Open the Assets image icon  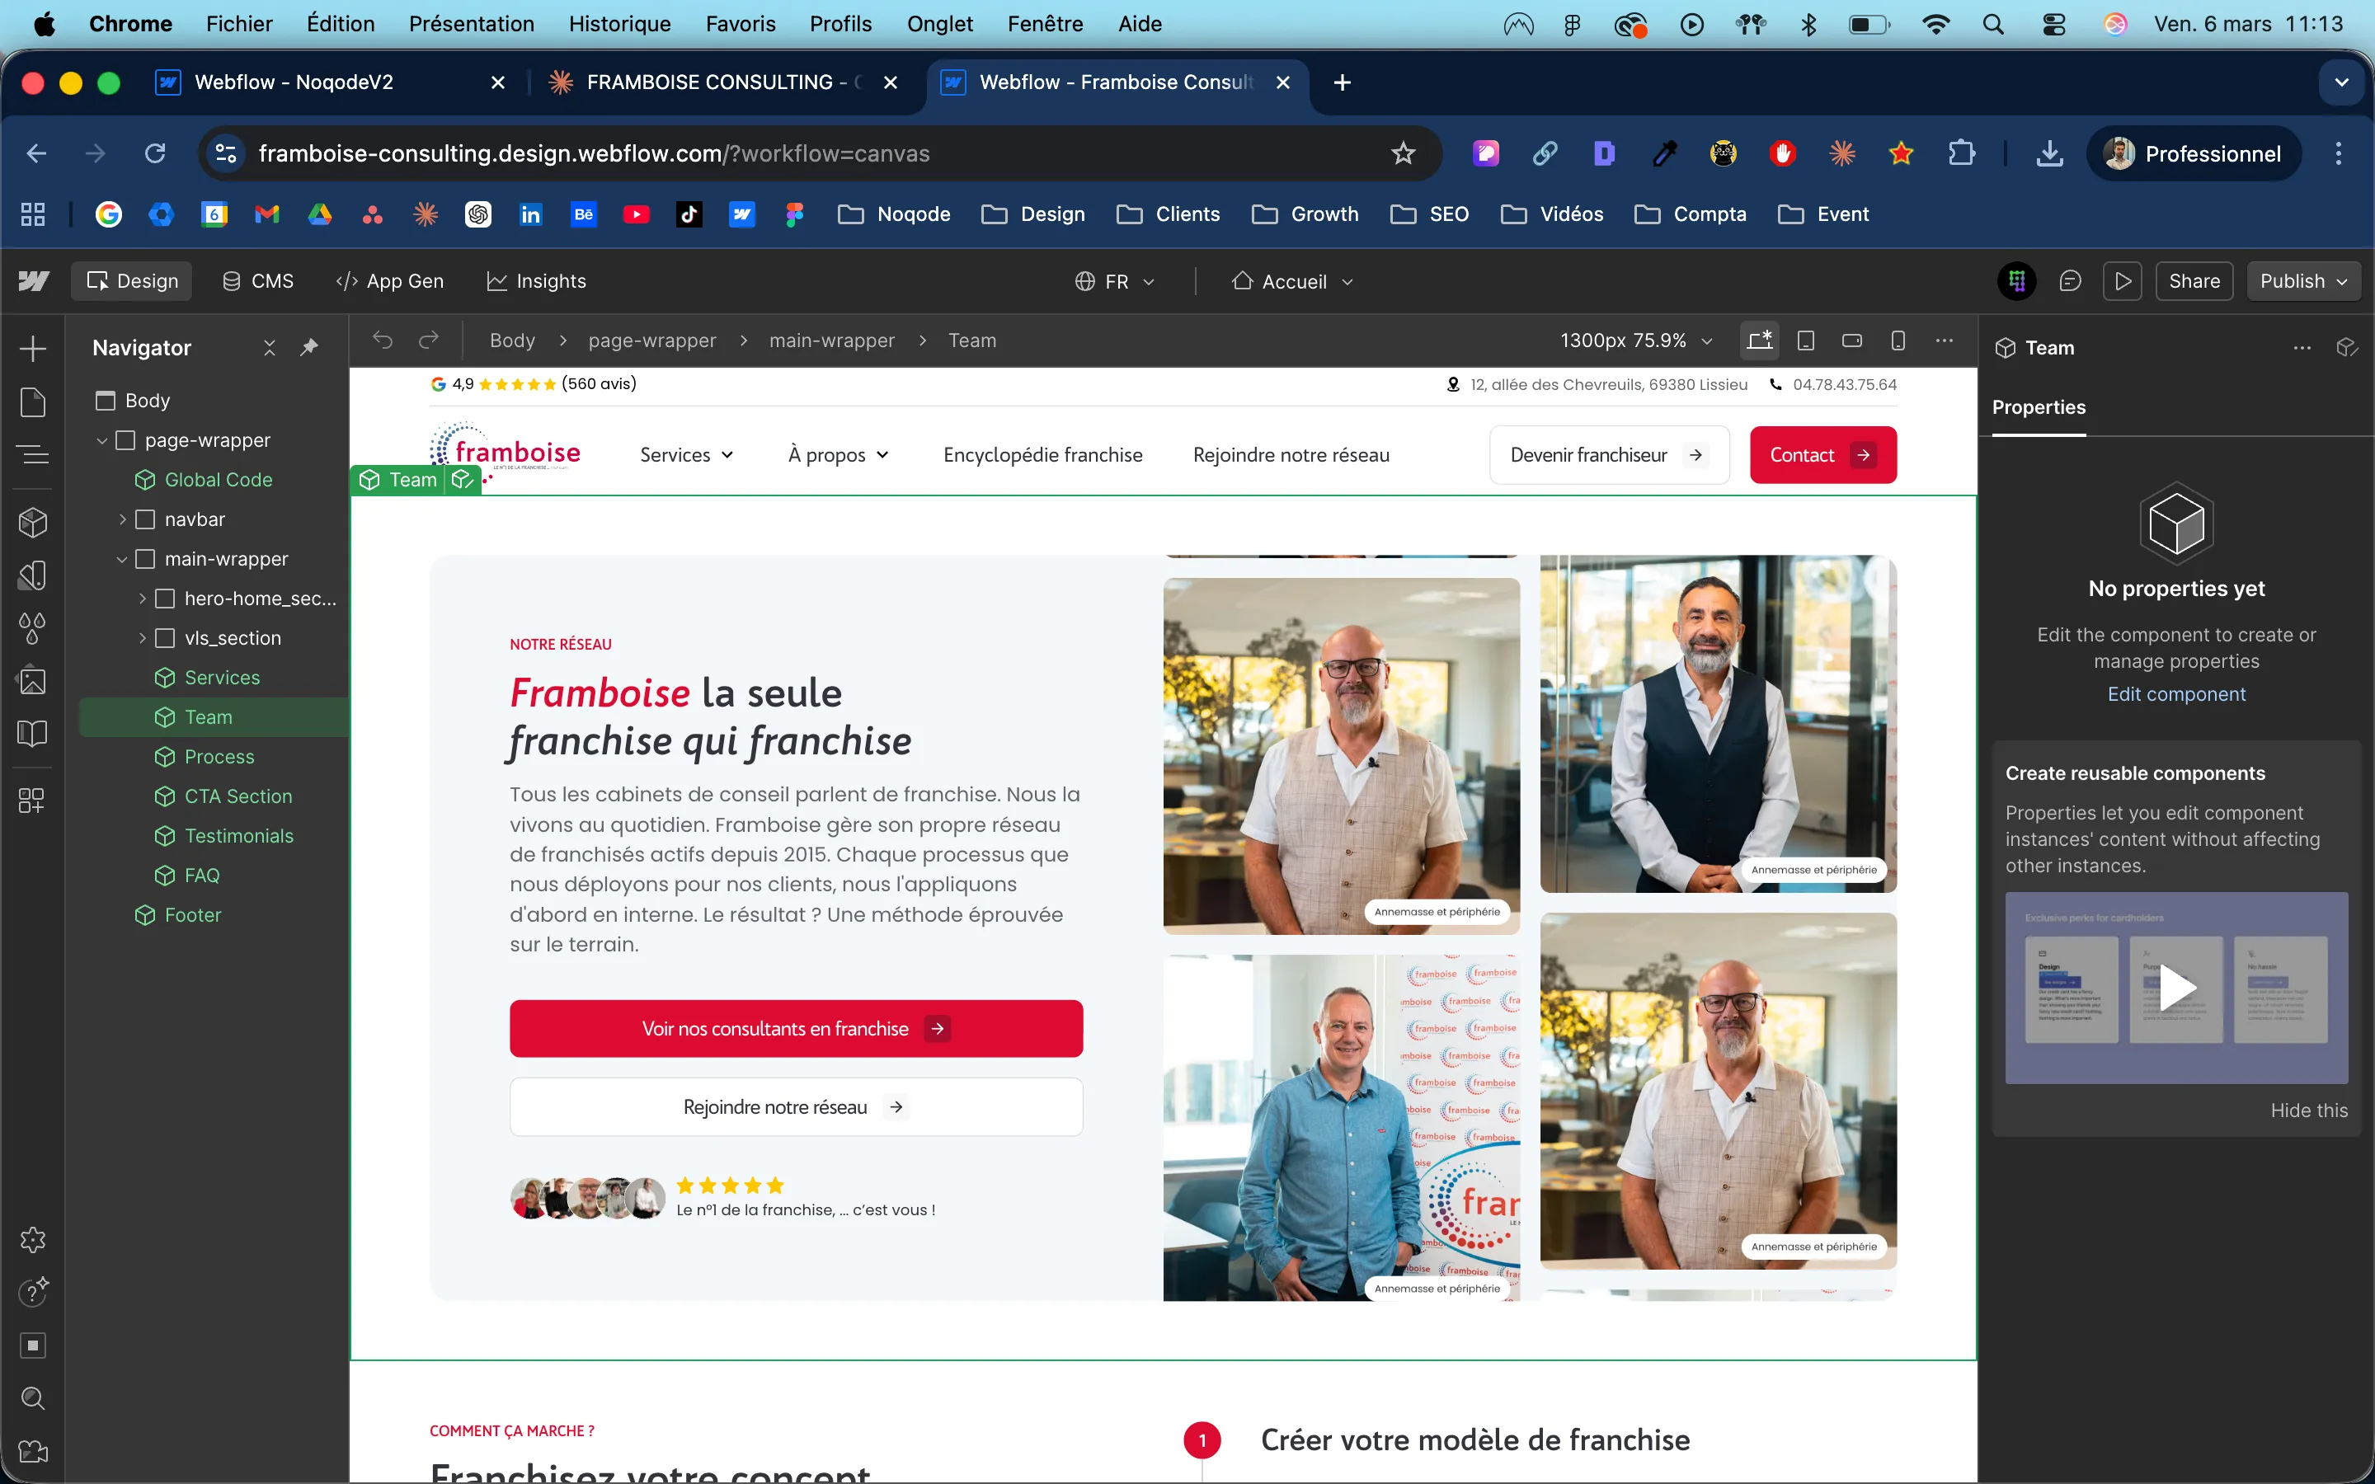[32, 680]
